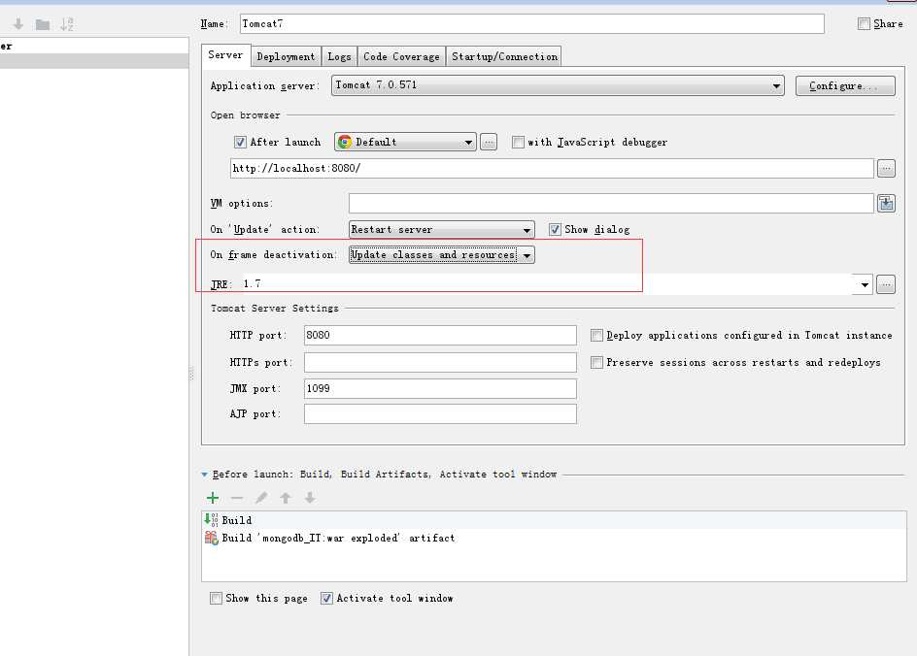Click the JRE 1.7 text field
Viewport: 917px width, 656px height.
[x=547, y=284]
